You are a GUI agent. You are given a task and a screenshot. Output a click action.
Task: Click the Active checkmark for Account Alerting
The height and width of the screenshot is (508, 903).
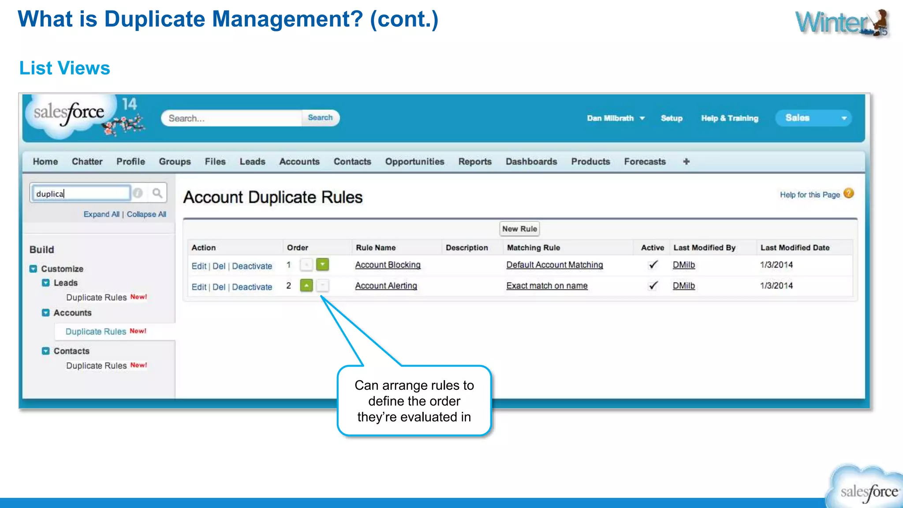[x=653, y=285]
